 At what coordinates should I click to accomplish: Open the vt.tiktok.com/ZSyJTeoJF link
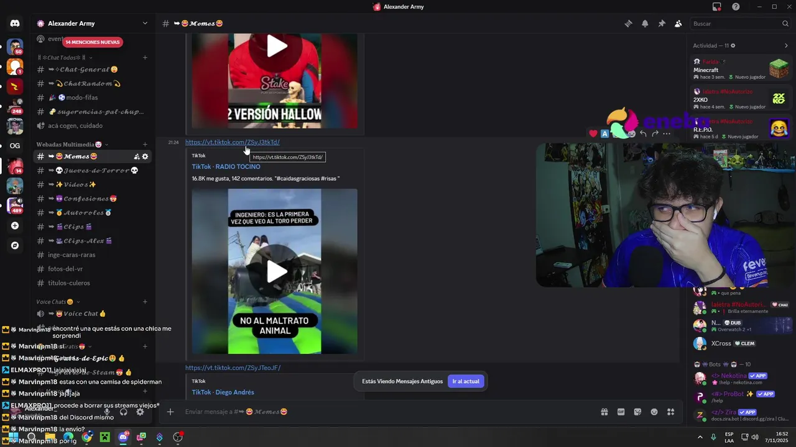click(x=233, y=368)
